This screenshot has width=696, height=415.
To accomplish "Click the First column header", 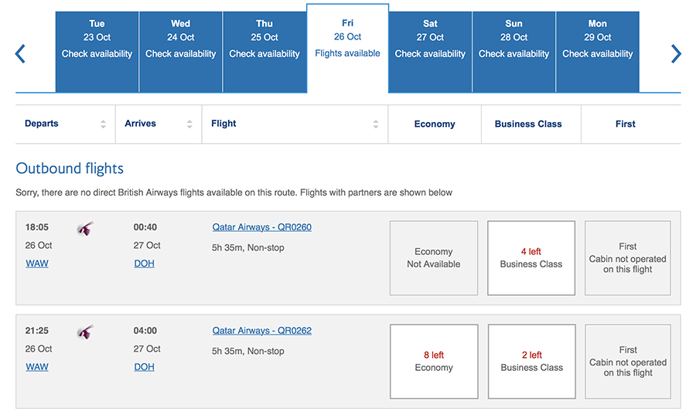I will point(625,124).
